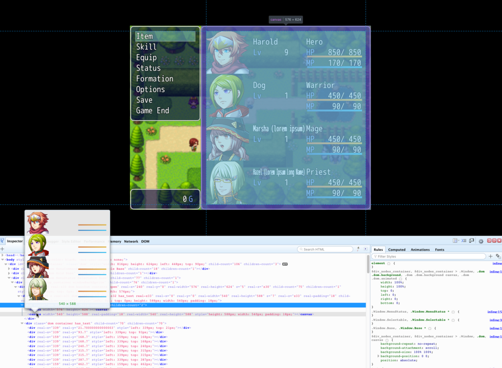Viewport: 502px width, 368px height.
Task: Toggle the split console icon
Action: point(464,241)
